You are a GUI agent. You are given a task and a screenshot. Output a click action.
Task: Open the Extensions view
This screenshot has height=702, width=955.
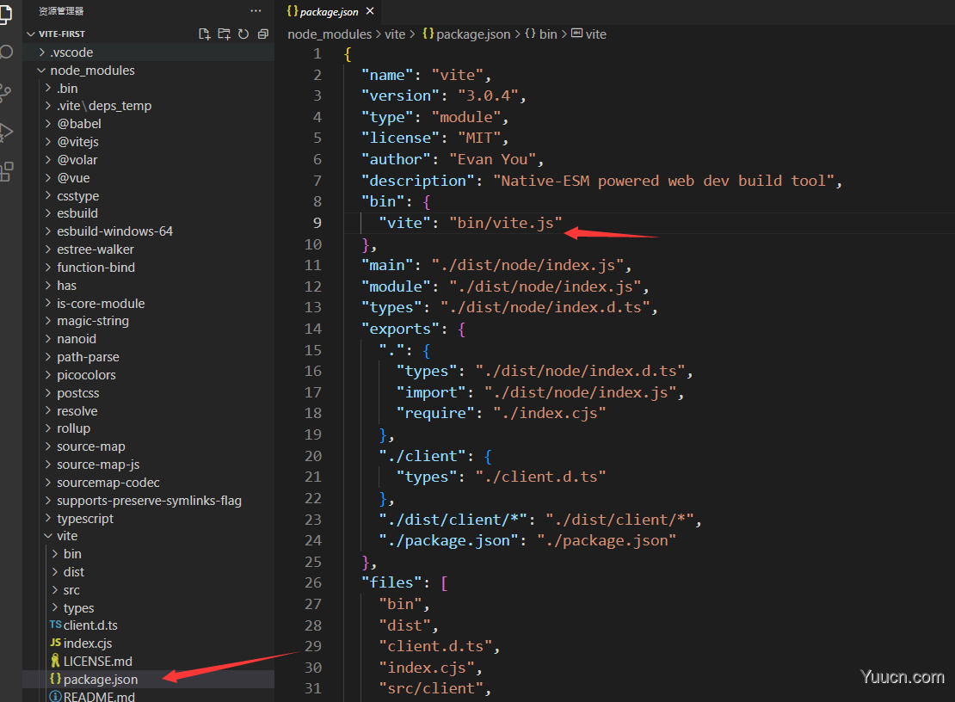[x=6, y=171]
